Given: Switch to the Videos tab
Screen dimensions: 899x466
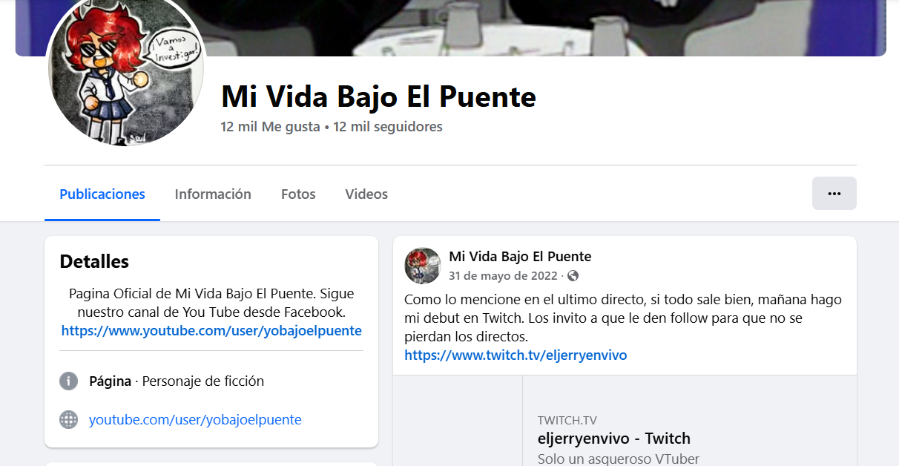Looking at the screenshot, I should point(366,194).
